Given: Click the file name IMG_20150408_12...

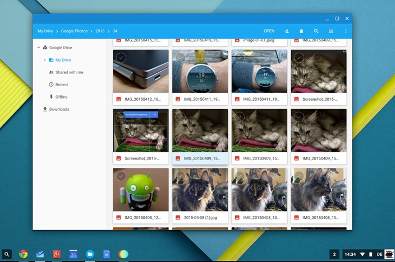Looking at the screenshot, I should (143, 218).
